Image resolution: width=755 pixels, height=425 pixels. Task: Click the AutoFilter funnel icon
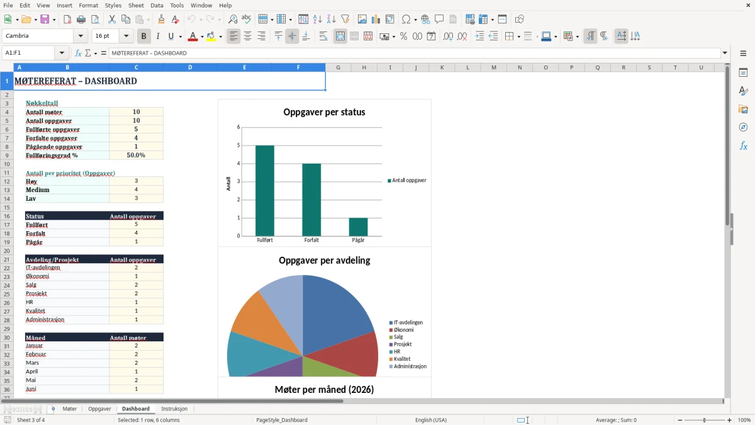(345, 20)
